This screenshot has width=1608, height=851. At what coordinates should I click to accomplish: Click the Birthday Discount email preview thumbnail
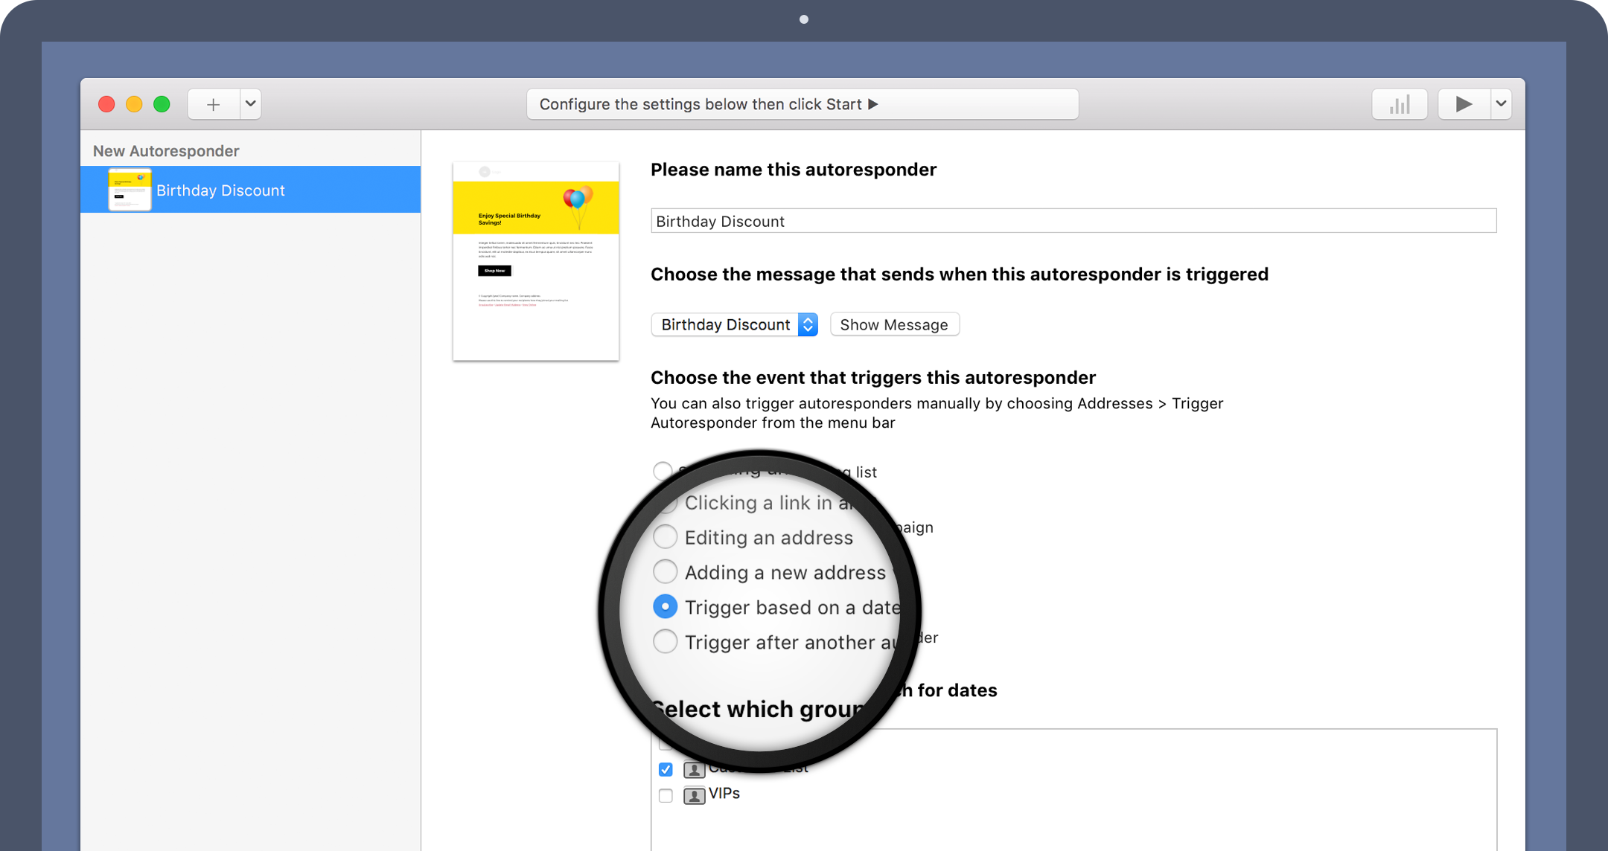(x=537, y=259)
